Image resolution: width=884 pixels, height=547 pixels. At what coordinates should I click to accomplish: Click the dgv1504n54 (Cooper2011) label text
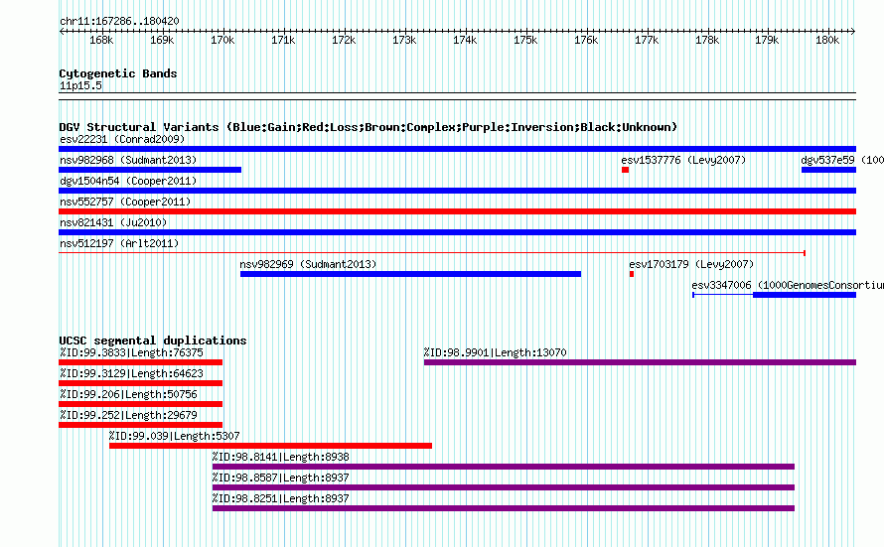click(x=128, y=181)
